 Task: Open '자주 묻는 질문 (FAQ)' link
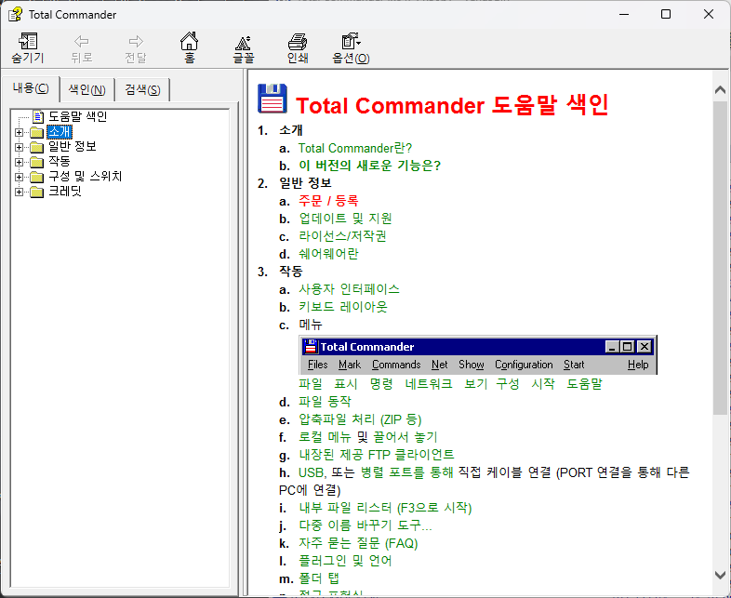pyautogui.click(x=358, y=543)
